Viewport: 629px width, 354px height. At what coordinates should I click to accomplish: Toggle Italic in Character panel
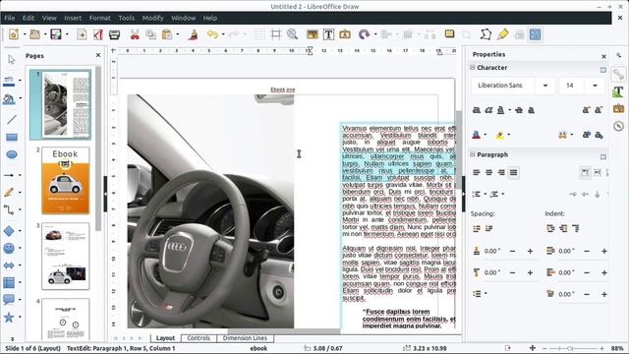[x=488, y=109]
